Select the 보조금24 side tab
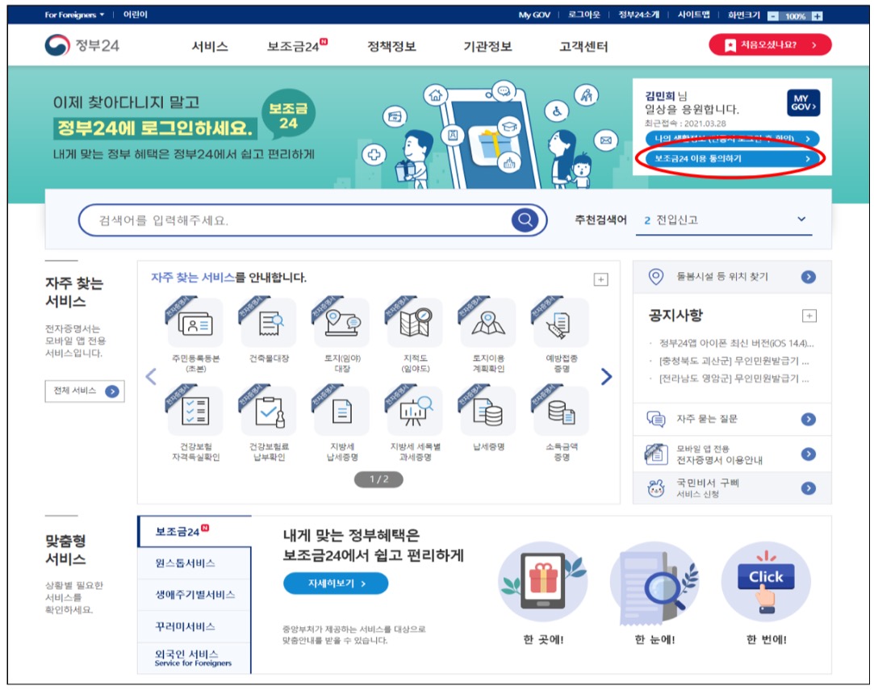874x690 pixels. tap(194, 531)
